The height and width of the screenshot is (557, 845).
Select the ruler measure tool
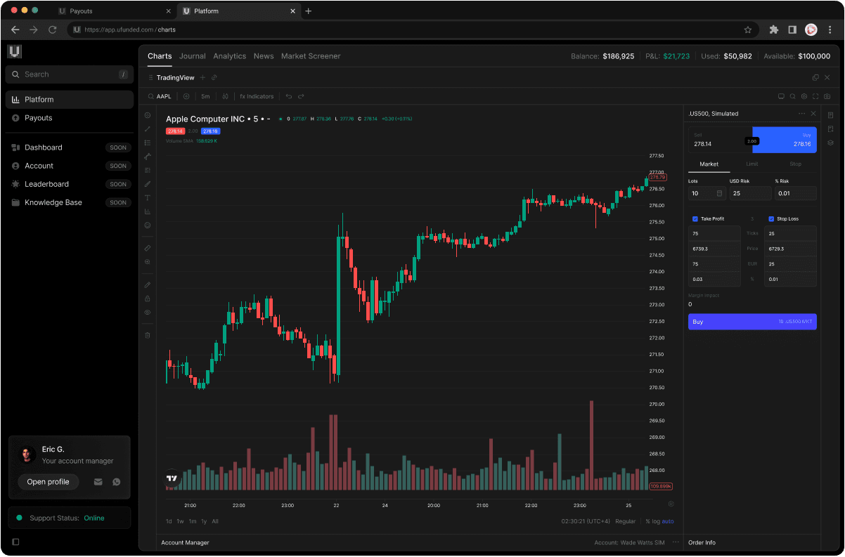pos(148,248)
